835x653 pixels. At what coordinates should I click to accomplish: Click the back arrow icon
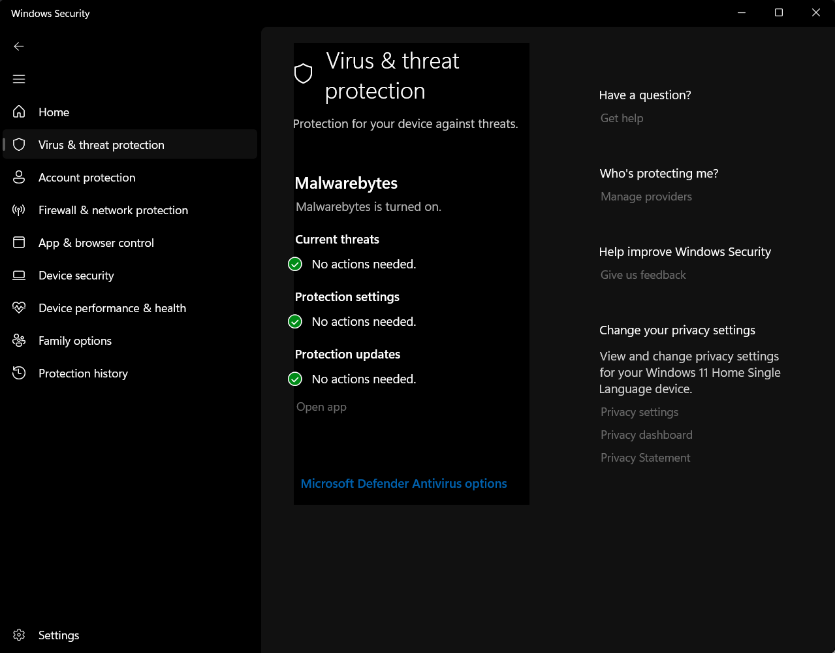pyautogui.click(x=19, y=46)
